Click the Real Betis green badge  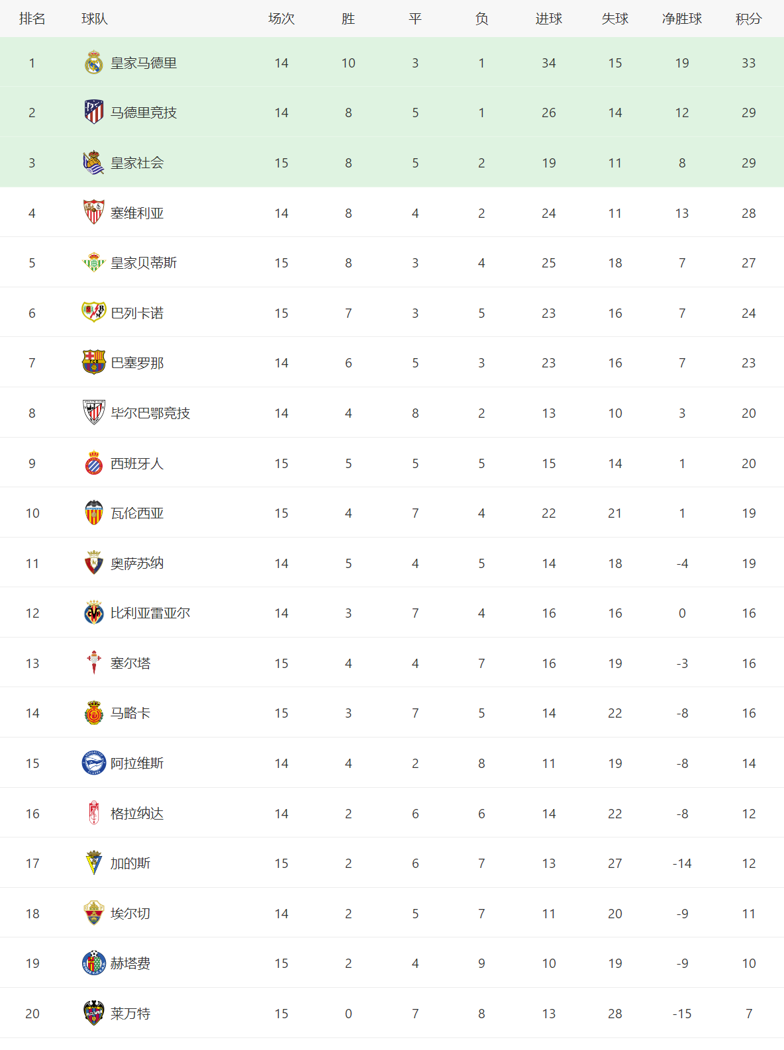94,263
